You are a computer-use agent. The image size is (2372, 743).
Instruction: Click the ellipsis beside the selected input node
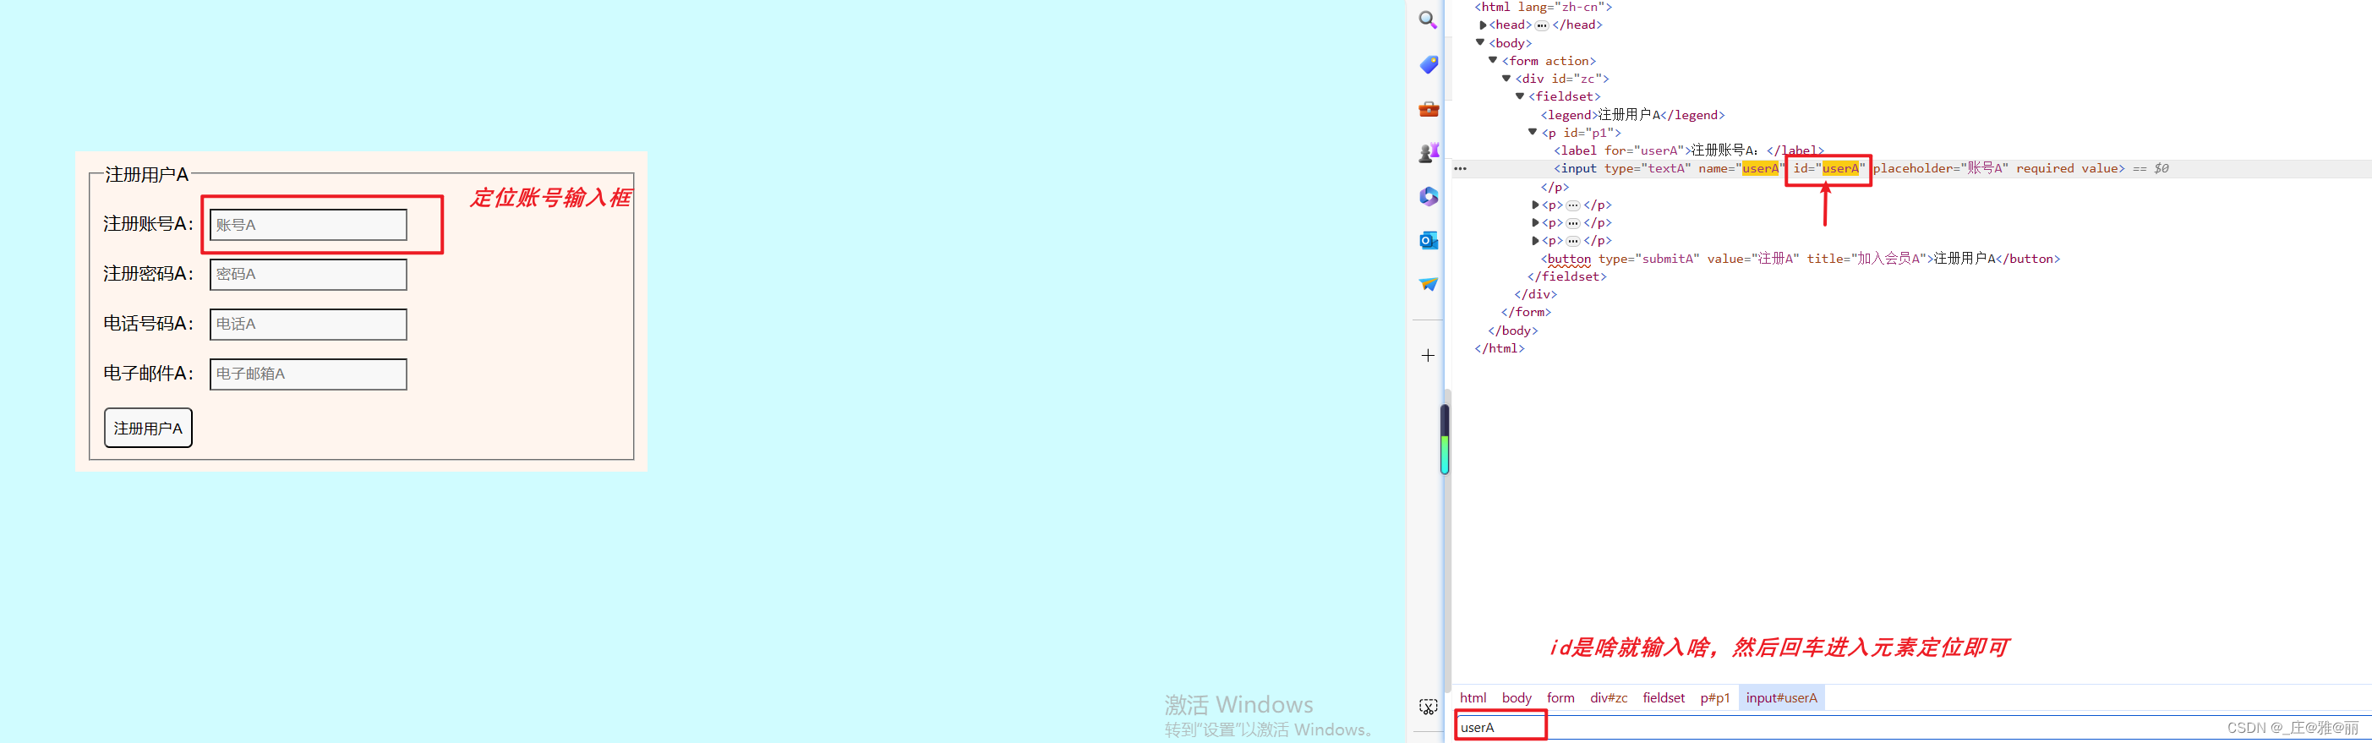[1461, 168]
